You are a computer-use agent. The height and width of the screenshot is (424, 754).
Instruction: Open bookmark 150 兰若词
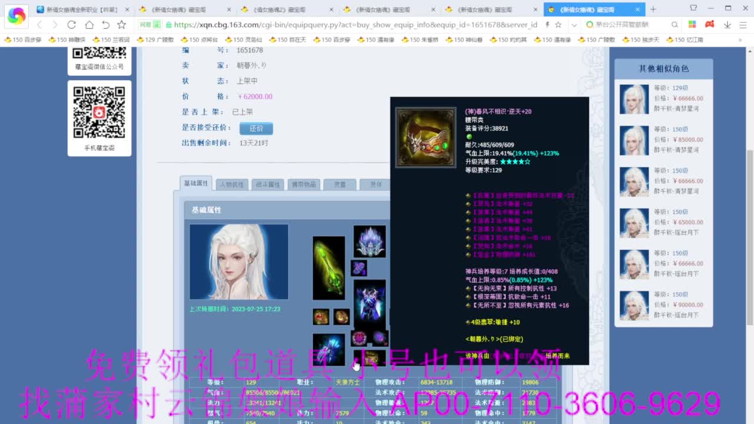coord(111,39)
